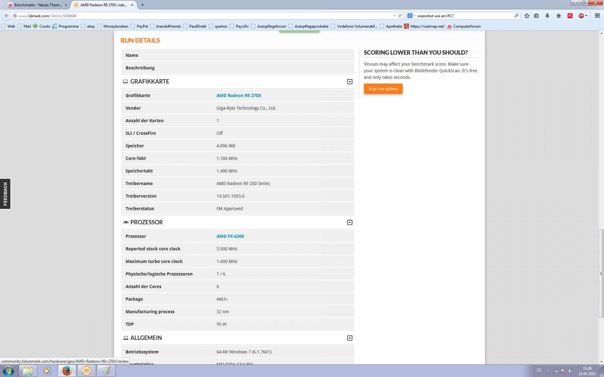Close the Benchmarks - Neues Thema tab

tap(66, 5)
